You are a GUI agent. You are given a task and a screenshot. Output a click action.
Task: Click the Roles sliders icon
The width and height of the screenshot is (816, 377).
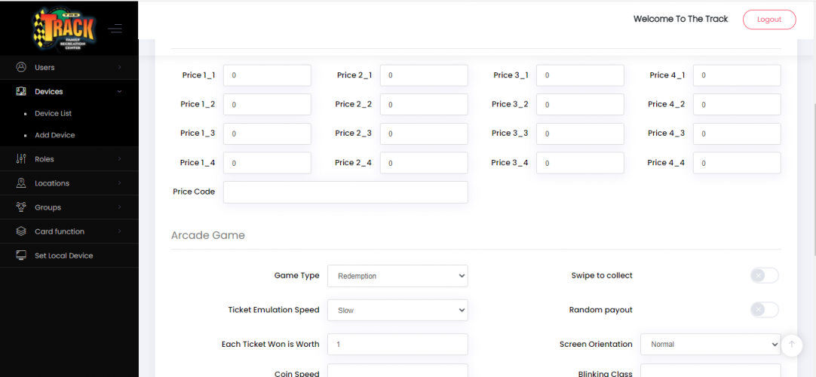click(x=21, y=158)
